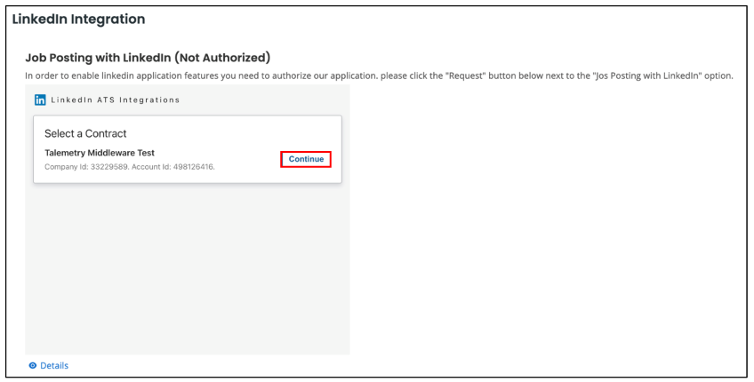Click the eye icon beside Details
The height and width of the screenshot is (382, 754).
[33, 366]
